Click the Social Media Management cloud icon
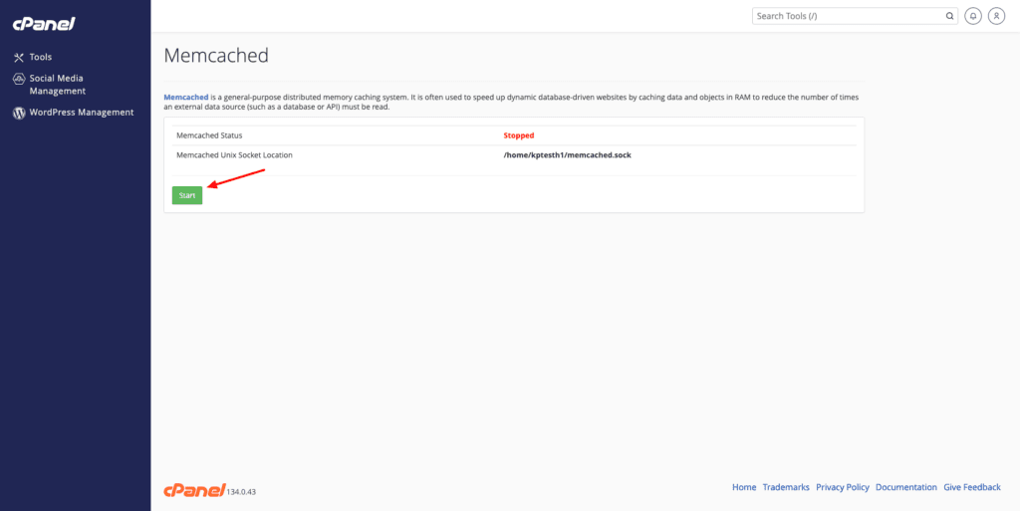Image resolution: width=1020 pixels, height=511 pixels. tap(19, 78)
